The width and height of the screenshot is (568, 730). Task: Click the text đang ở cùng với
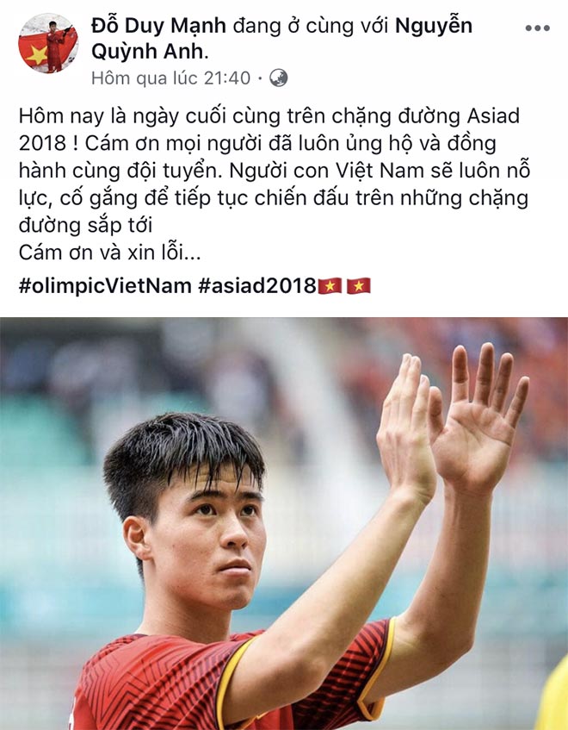tap(311, 26)
